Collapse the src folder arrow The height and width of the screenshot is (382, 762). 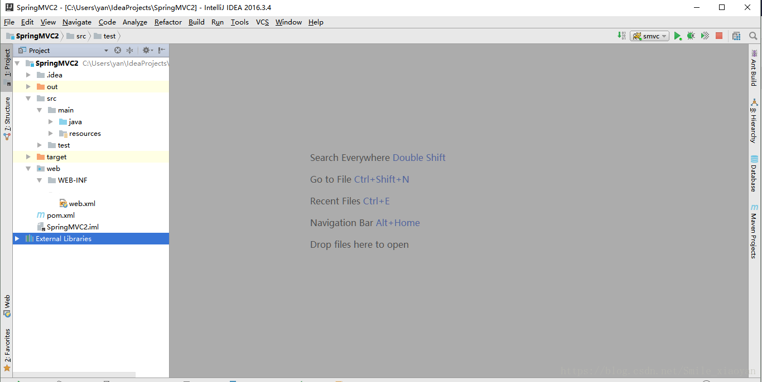(x=28, y=98)
